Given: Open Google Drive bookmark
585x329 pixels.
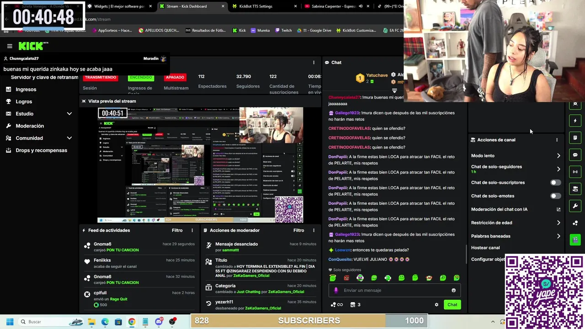Looking at the screenshot, I should click(x=314, y=31).
